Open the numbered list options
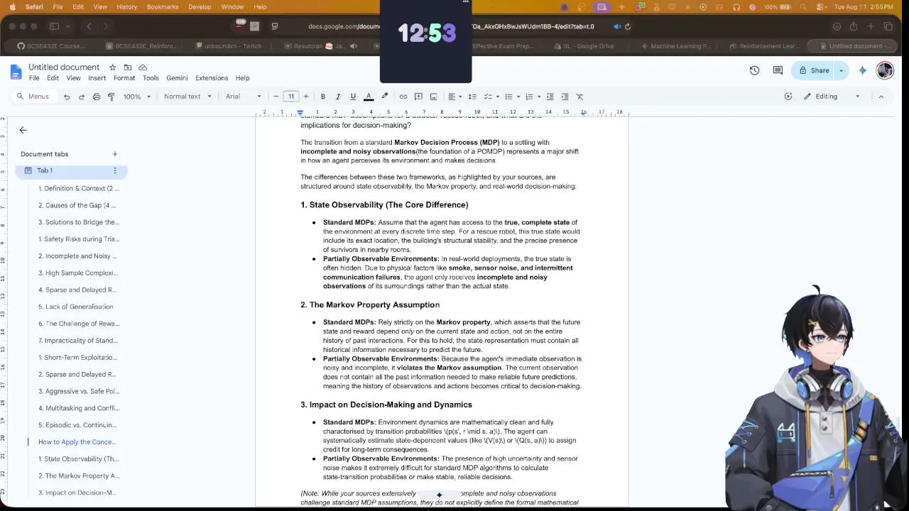The width and height of the screenshot is (909, 511). click(x=532, y=97)
